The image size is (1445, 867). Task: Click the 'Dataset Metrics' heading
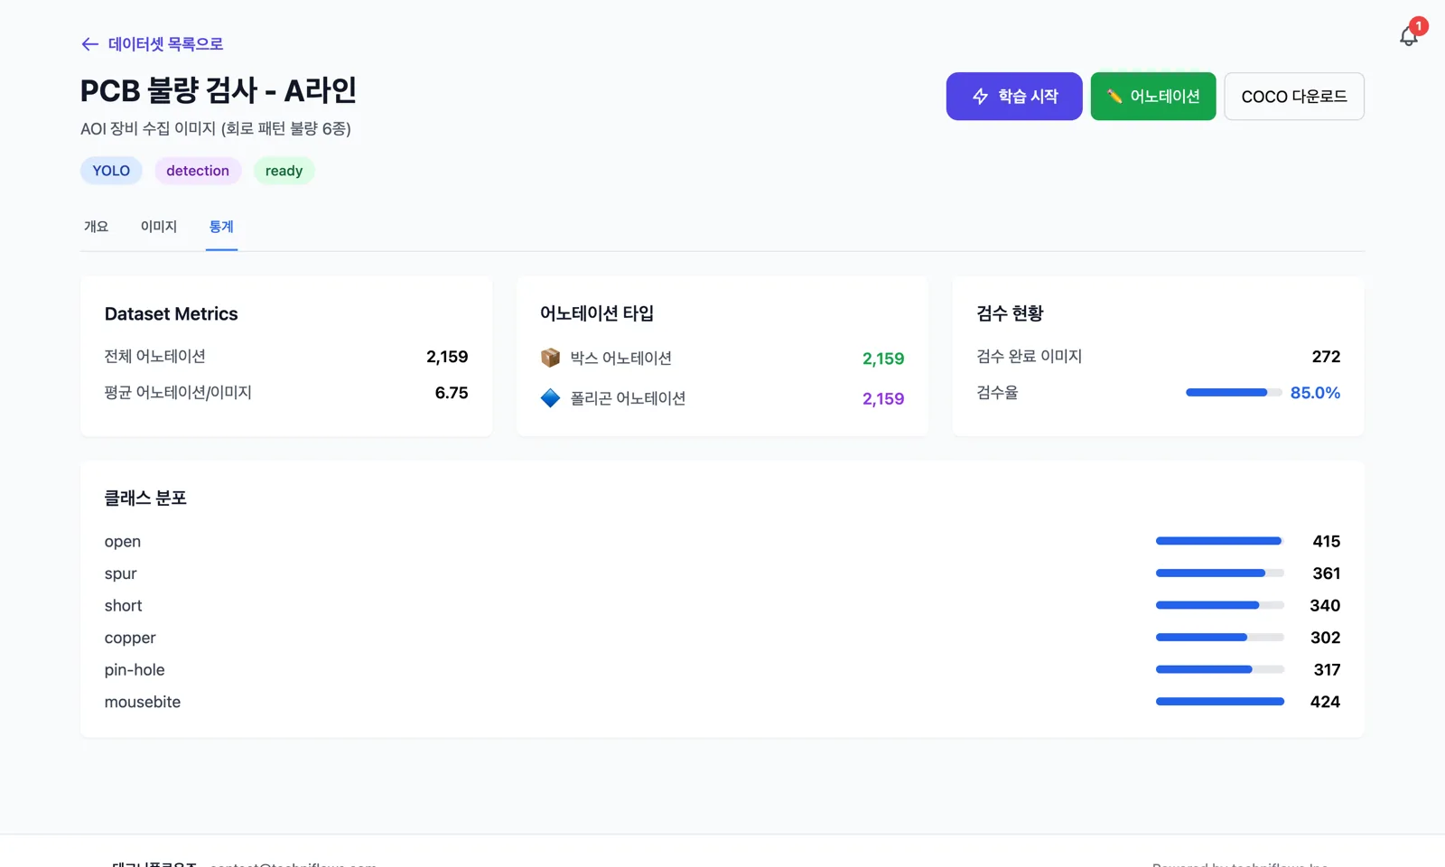pos(172,314)
